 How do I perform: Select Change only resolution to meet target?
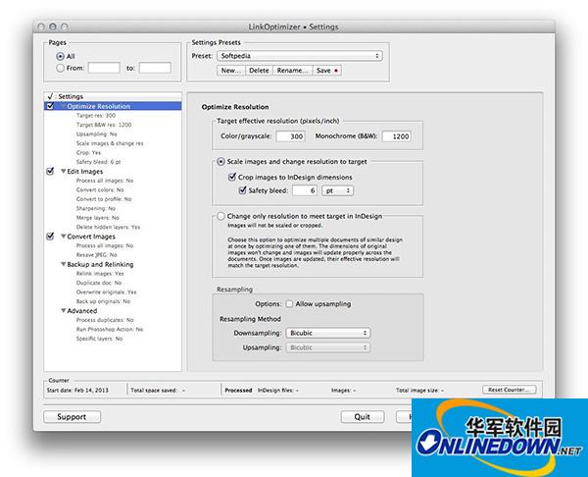[x=220, y=216]
